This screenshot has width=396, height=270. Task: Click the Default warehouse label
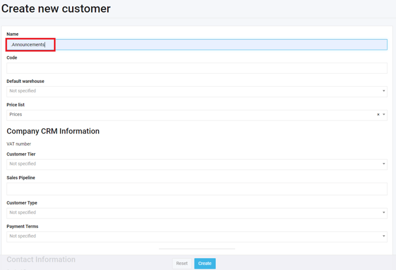click(x=25, y=82)
